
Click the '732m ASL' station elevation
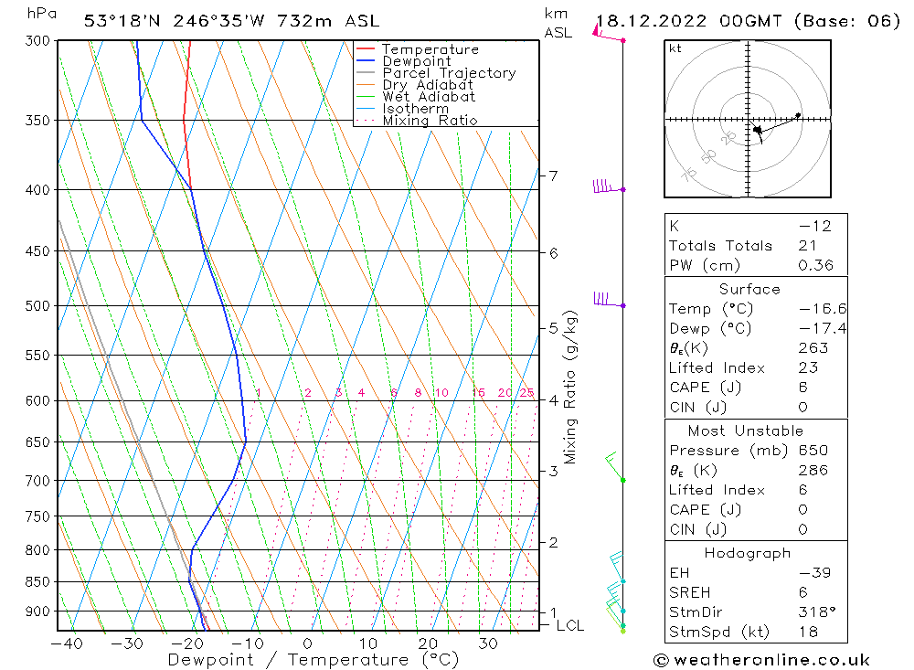click(x=328, y=21)
